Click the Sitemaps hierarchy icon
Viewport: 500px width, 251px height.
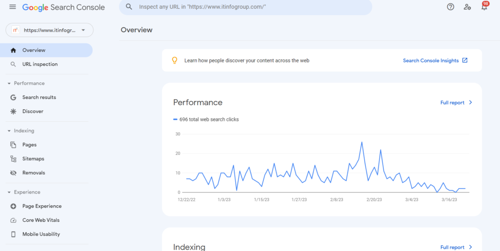pyautogui.click(x=13, y=159)
